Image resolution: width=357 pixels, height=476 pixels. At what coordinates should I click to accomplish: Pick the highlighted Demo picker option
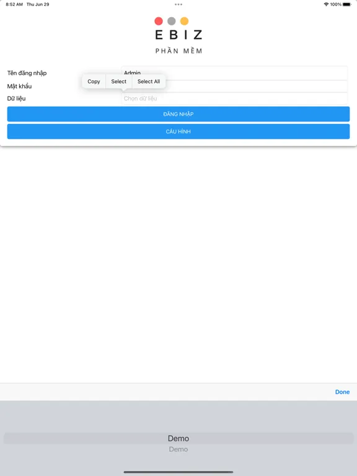(x=178, y=438)
